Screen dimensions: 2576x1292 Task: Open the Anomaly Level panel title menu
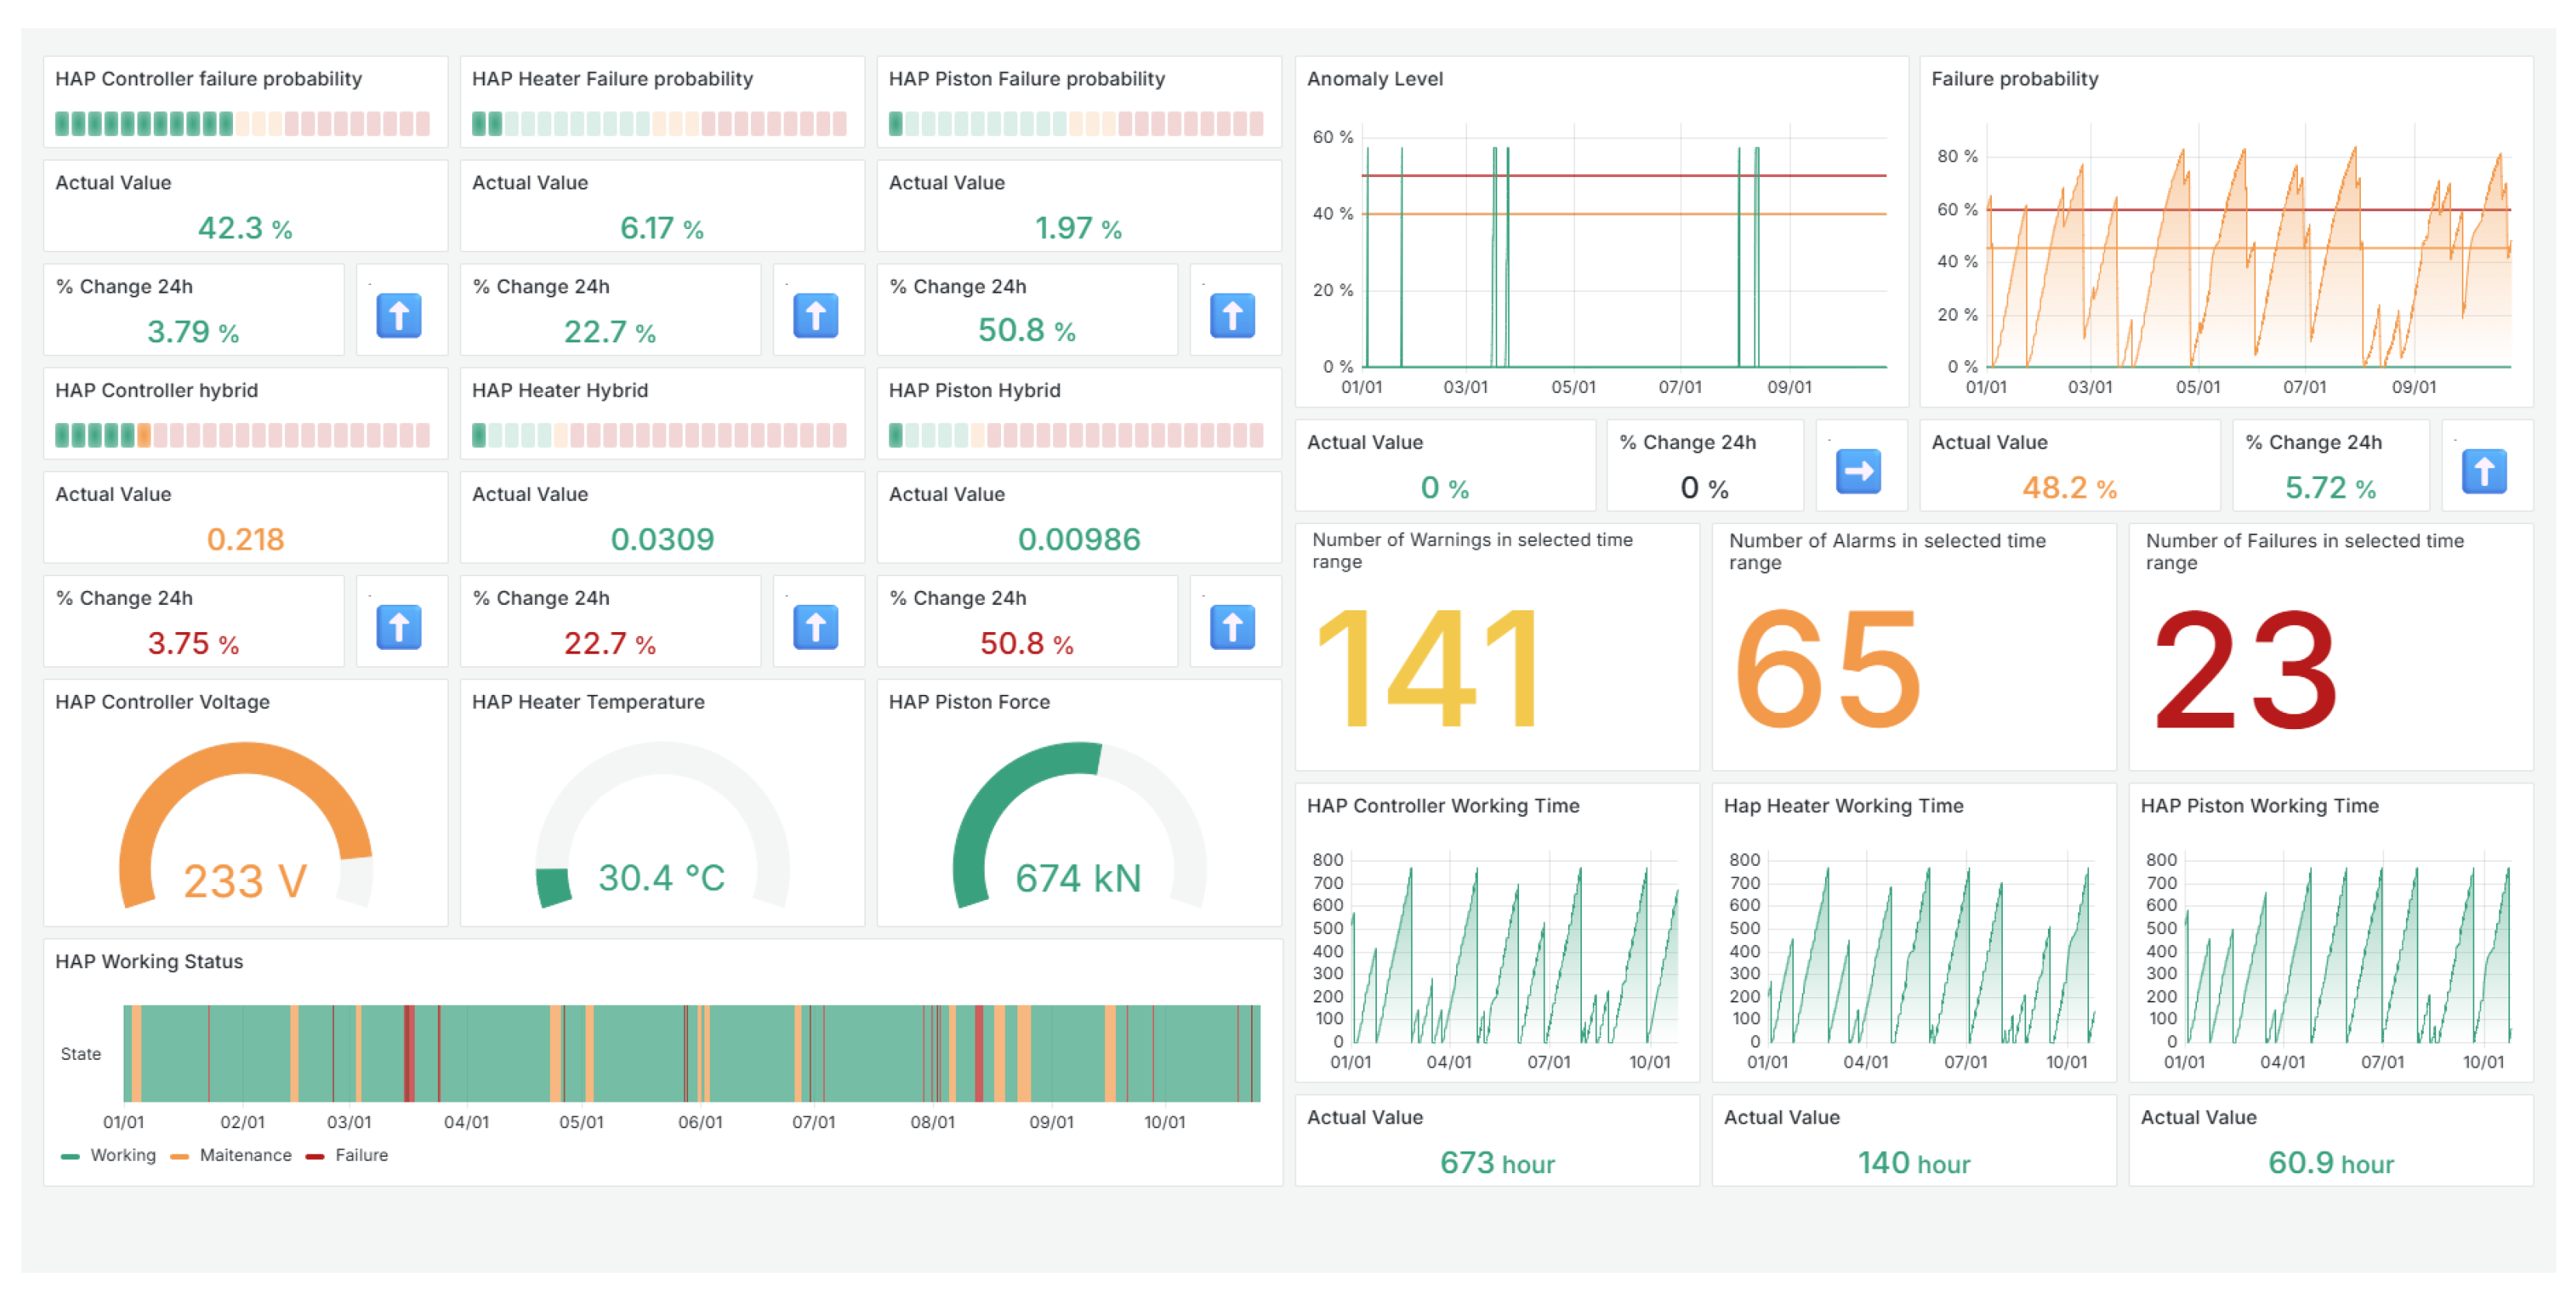click(1374, 79)
